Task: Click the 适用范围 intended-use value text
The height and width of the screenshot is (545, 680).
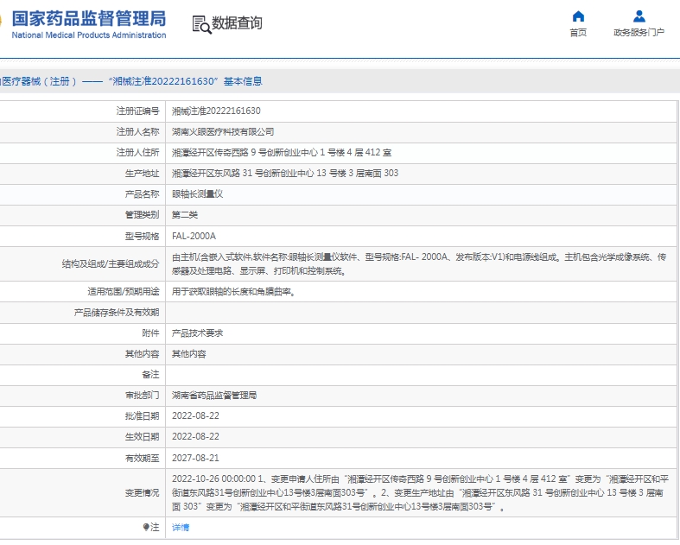Action: (x=234, y=292)
